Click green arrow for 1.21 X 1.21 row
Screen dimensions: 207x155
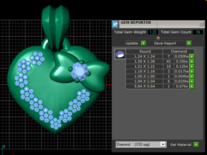click(x=192, y=66)
